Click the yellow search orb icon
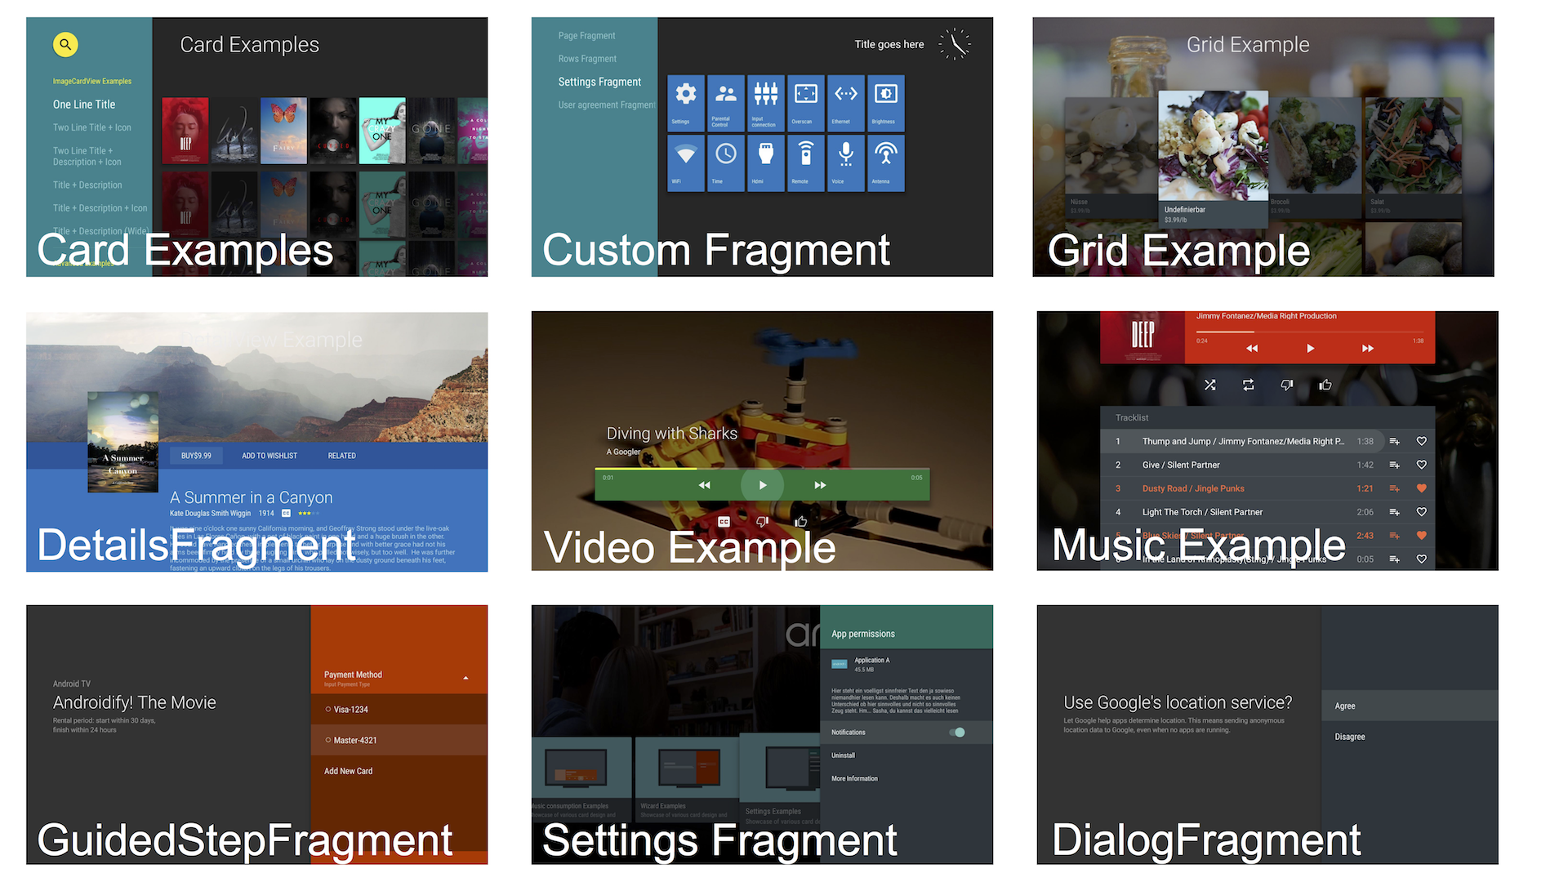1568x882 pixels. (x=65, y=44)
